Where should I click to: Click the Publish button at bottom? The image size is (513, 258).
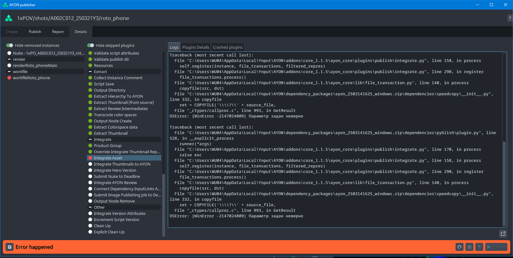point(496,247)
